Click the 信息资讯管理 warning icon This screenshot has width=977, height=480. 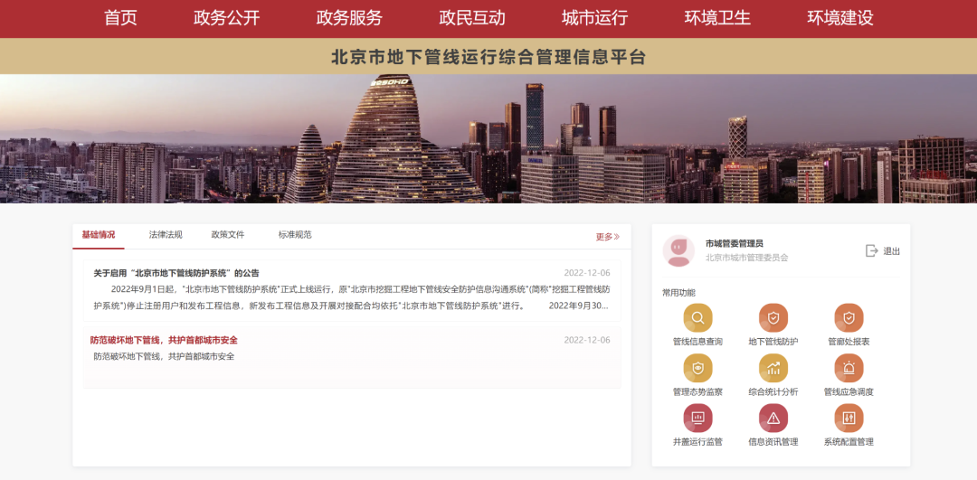click(773, 418)
